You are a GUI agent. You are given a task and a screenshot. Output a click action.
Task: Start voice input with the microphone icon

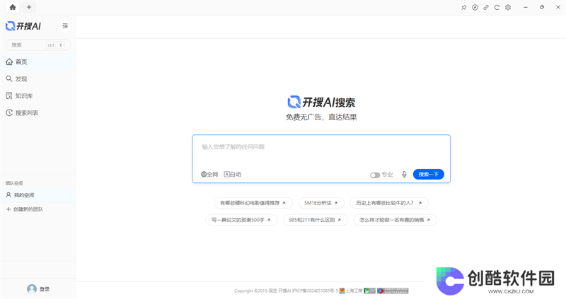click(404, 175)
